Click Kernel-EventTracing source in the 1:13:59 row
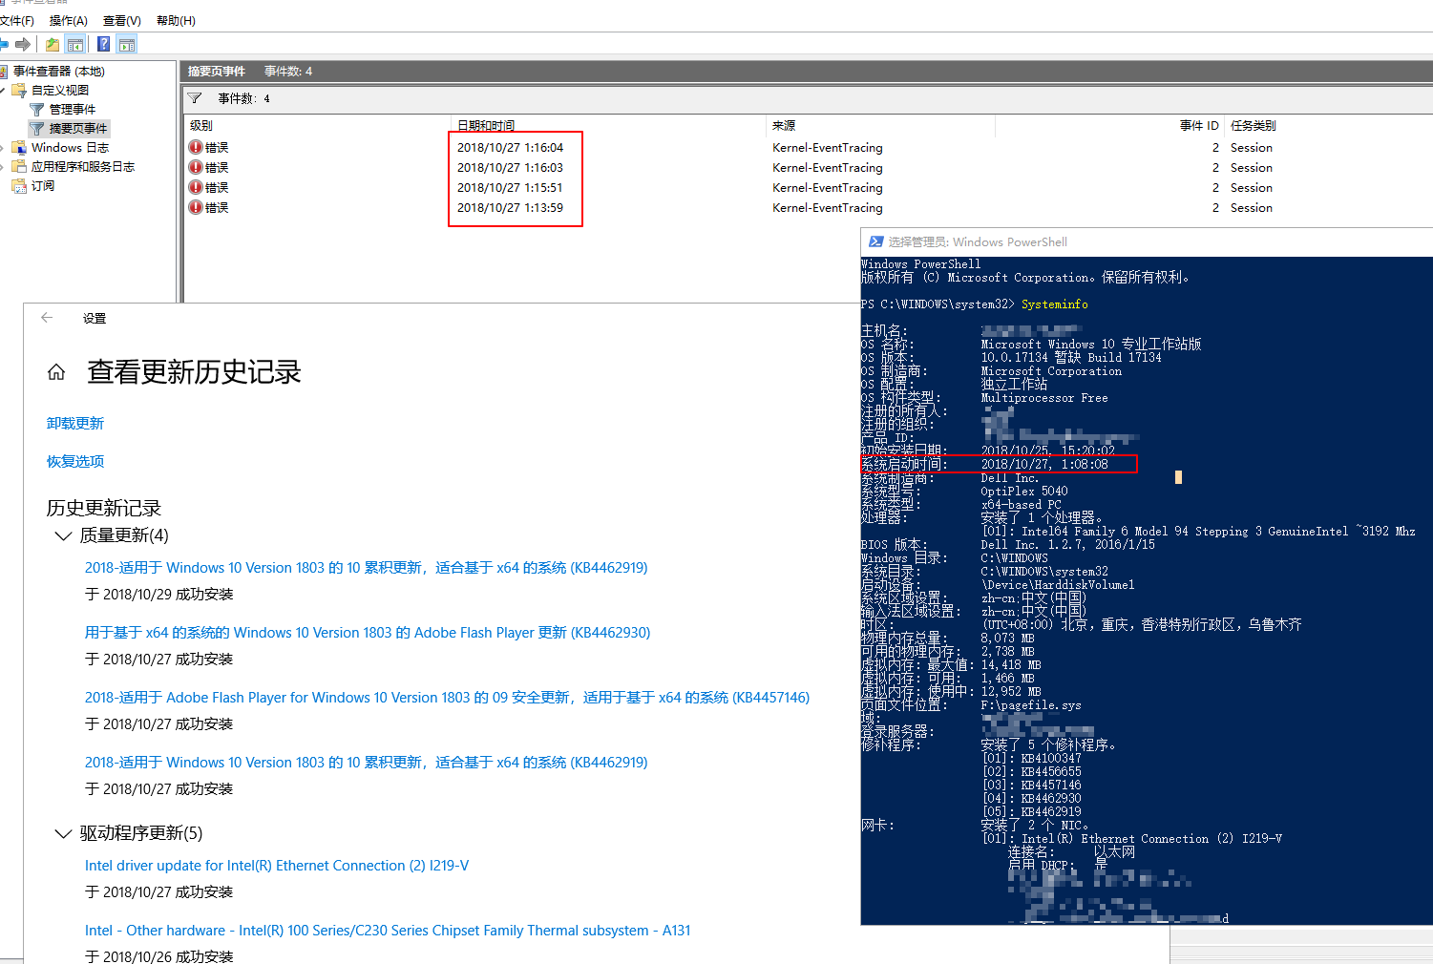The image size is (1433, 964). coord(828,207)
